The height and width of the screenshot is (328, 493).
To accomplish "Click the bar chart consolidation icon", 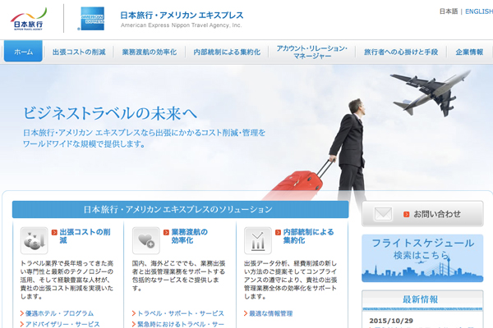I will (x=258, y=241).
